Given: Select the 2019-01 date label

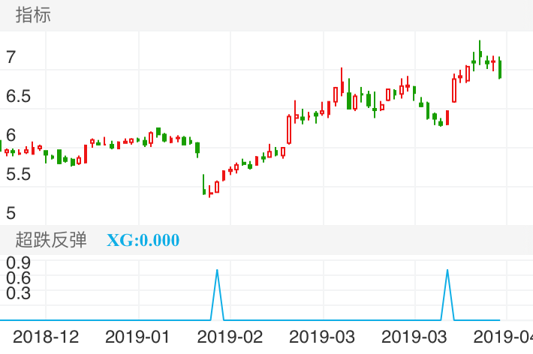Looking at the screenshot, I should pyautogui.click(x=139, y=336).
